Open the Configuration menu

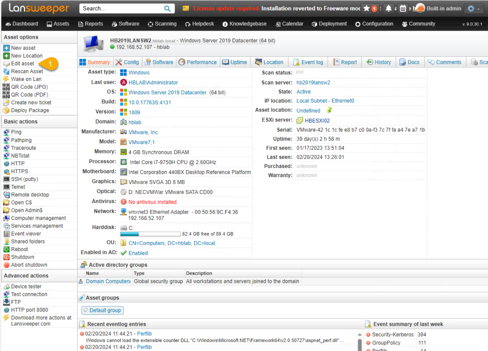pos(374,24)
